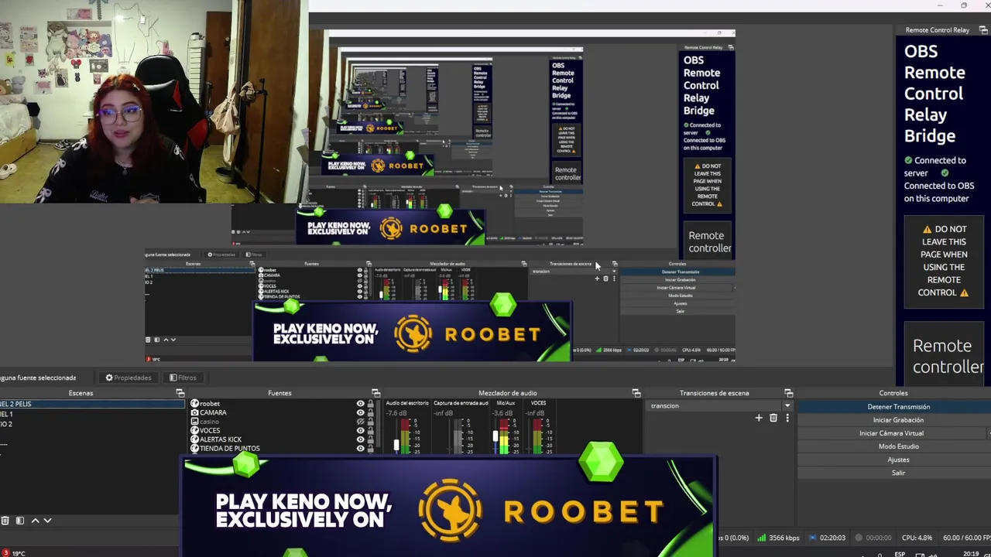Open the 20:19 taskbar clock

tap(971, 554)
